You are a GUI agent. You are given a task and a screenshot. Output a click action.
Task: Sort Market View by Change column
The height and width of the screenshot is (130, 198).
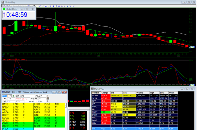coord(106,93)
